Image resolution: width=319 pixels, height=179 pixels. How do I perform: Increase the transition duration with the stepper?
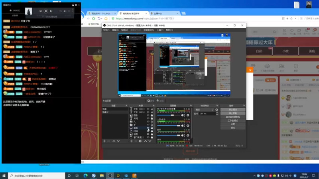click(217, 113)
